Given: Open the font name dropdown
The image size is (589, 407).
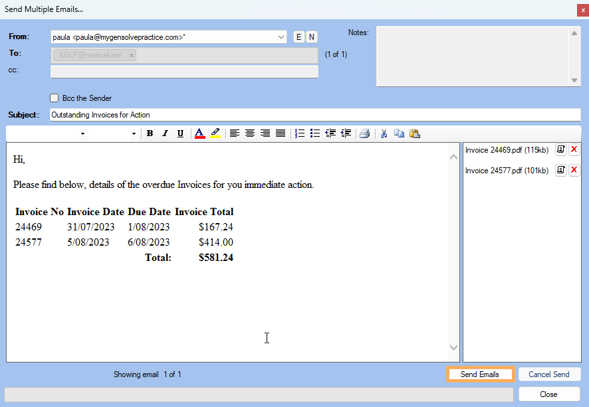Looking at the screenshot, I should 82,133.
